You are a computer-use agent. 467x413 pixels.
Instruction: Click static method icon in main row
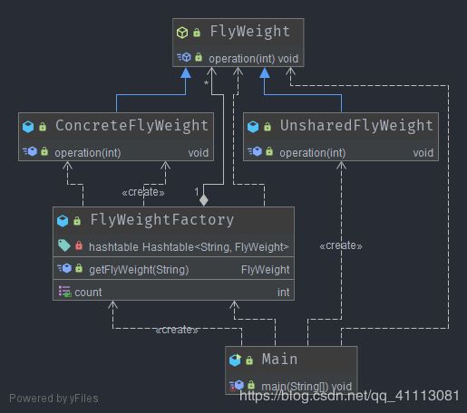(237, 385)
